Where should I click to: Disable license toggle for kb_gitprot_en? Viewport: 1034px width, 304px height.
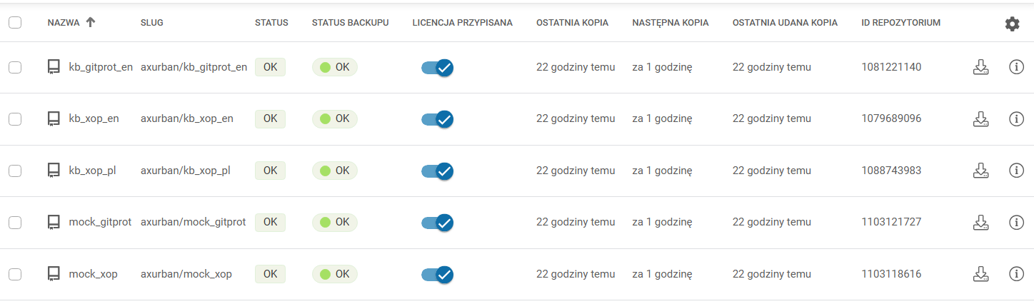[x=437, y=68]
